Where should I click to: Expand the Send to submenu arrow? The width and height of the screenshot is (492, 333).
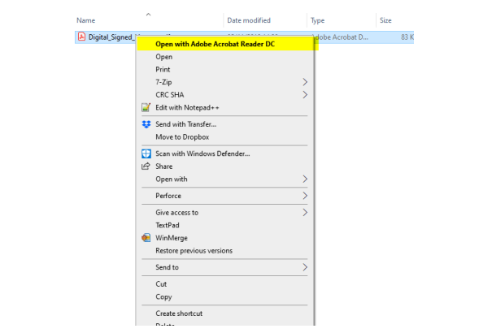coord(305,267)
